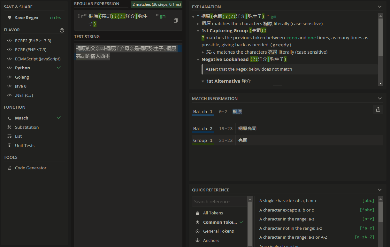The height and width of the screenshot is (247, 390).
Task: Click the list icon beside List function
Action: point(9,136)
